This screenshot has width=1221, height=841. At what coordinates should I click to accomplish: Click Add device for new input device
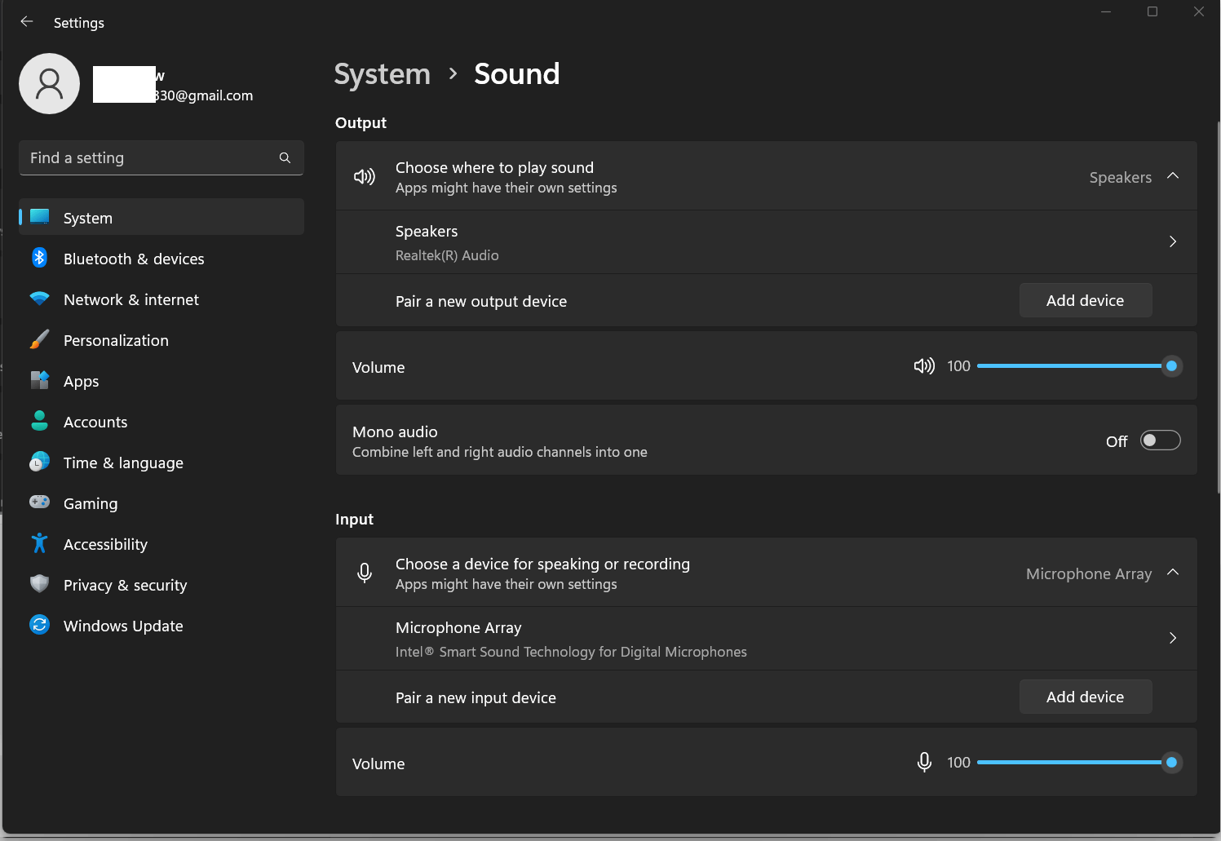[1086, 697]
